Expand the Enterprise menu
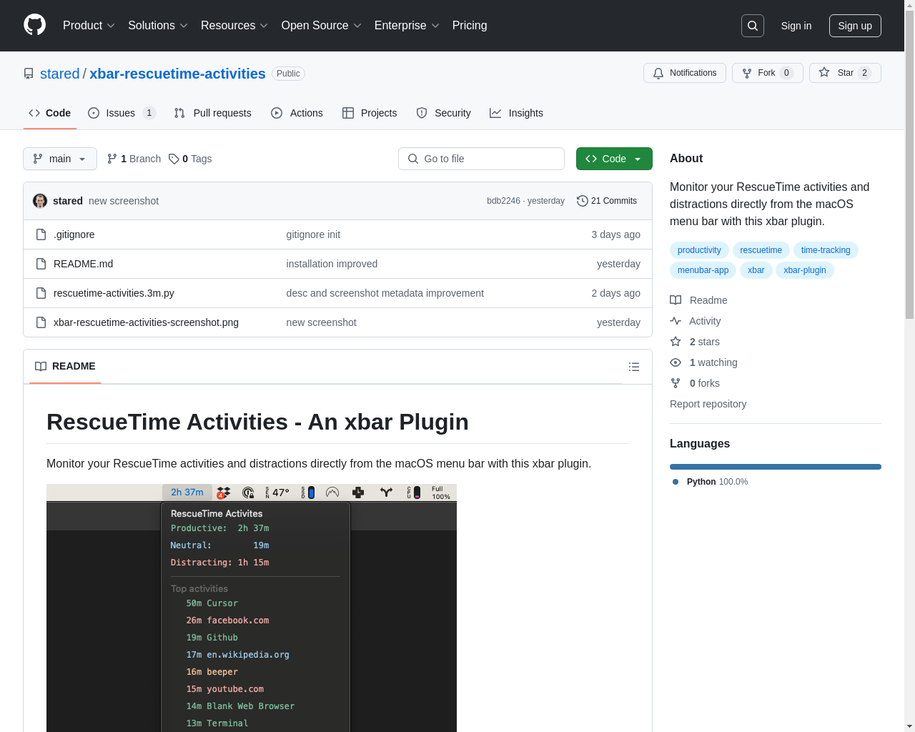 pyautogui.click(x=407, y=26)
